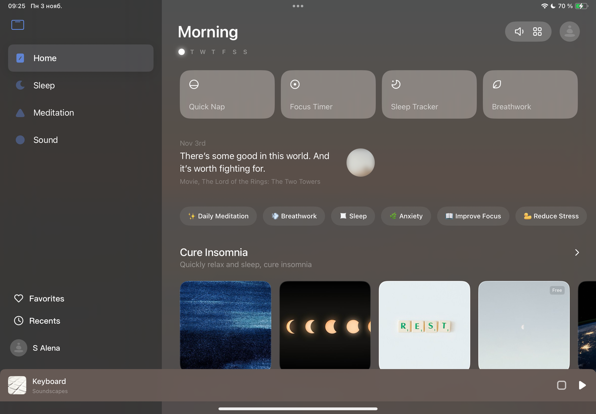Screen dimensions: 596x414
Task: Click the Focus Timer target icon
Action: coord(295,84)
